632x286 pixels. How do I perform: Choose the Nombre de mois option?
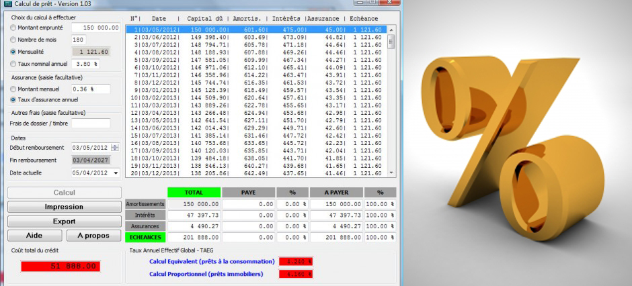pos(14,40)
